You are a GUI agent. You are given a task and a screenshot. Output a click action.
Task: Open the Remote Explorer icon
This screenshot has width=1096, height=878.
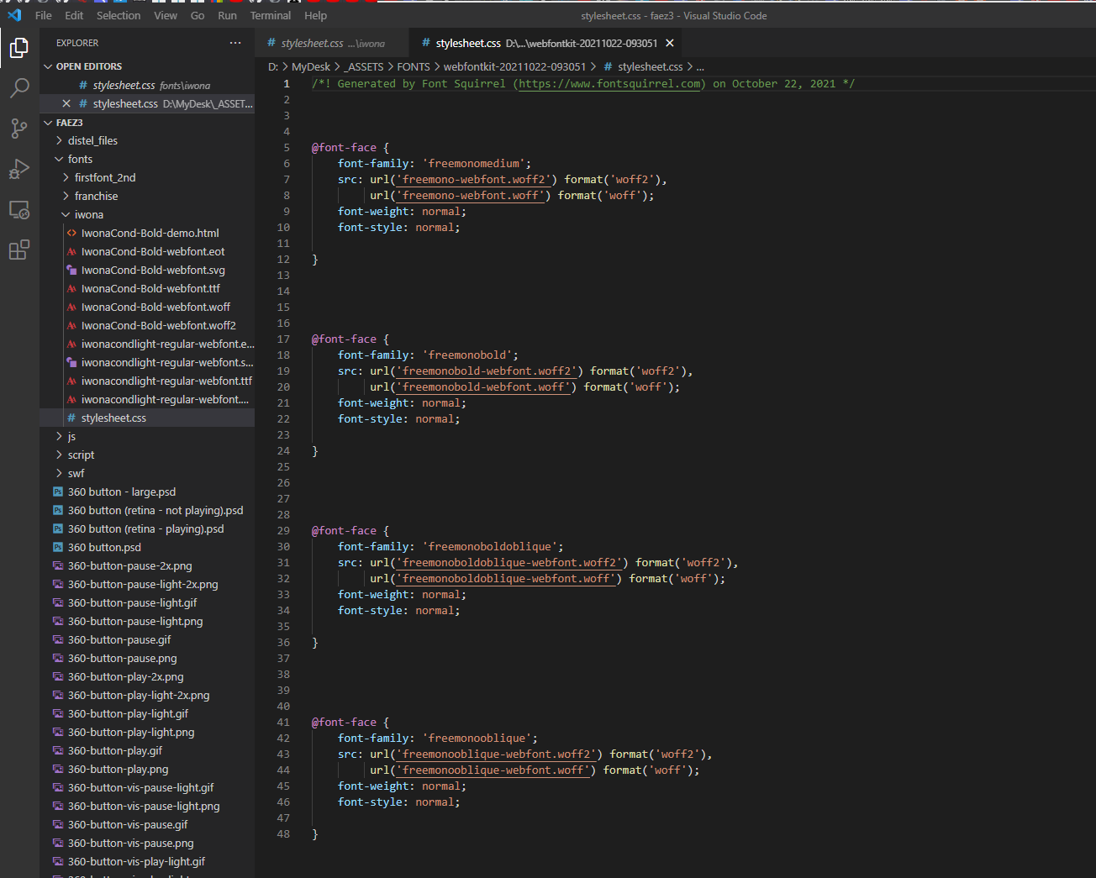coord(19,210)
